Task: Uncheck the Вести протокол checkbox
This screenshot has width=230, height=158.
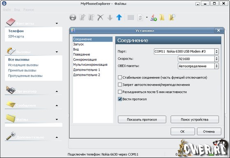Action: tap(120, 99)
